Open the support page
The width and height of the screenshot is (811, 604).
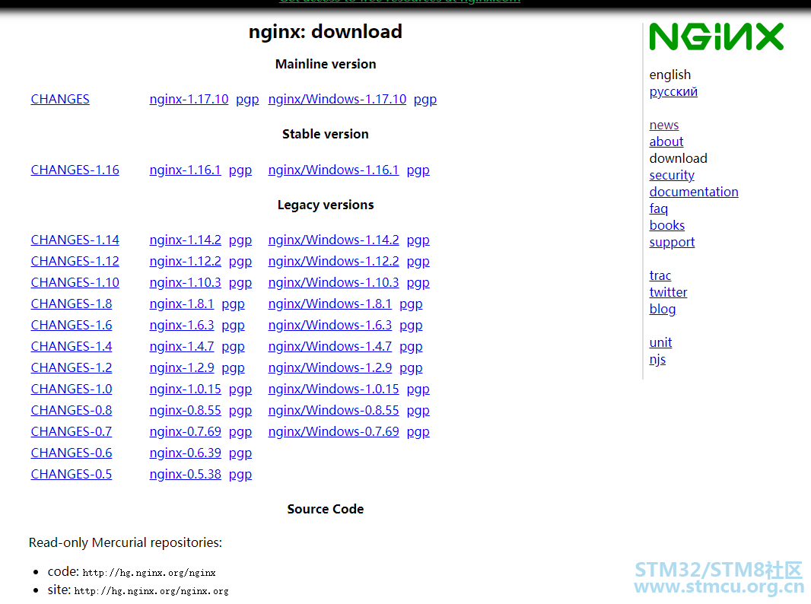click(x=672, y=243)
